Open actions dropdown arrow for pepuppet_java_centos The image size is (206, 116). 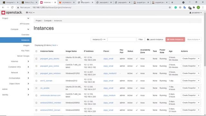pos(199,66)
